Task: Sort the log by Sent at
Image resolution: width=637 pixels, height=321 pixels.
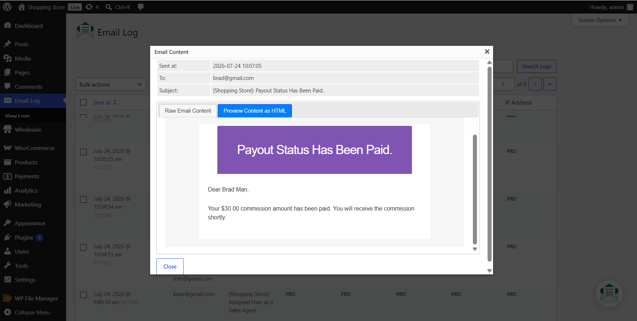Action: [105, 102]
